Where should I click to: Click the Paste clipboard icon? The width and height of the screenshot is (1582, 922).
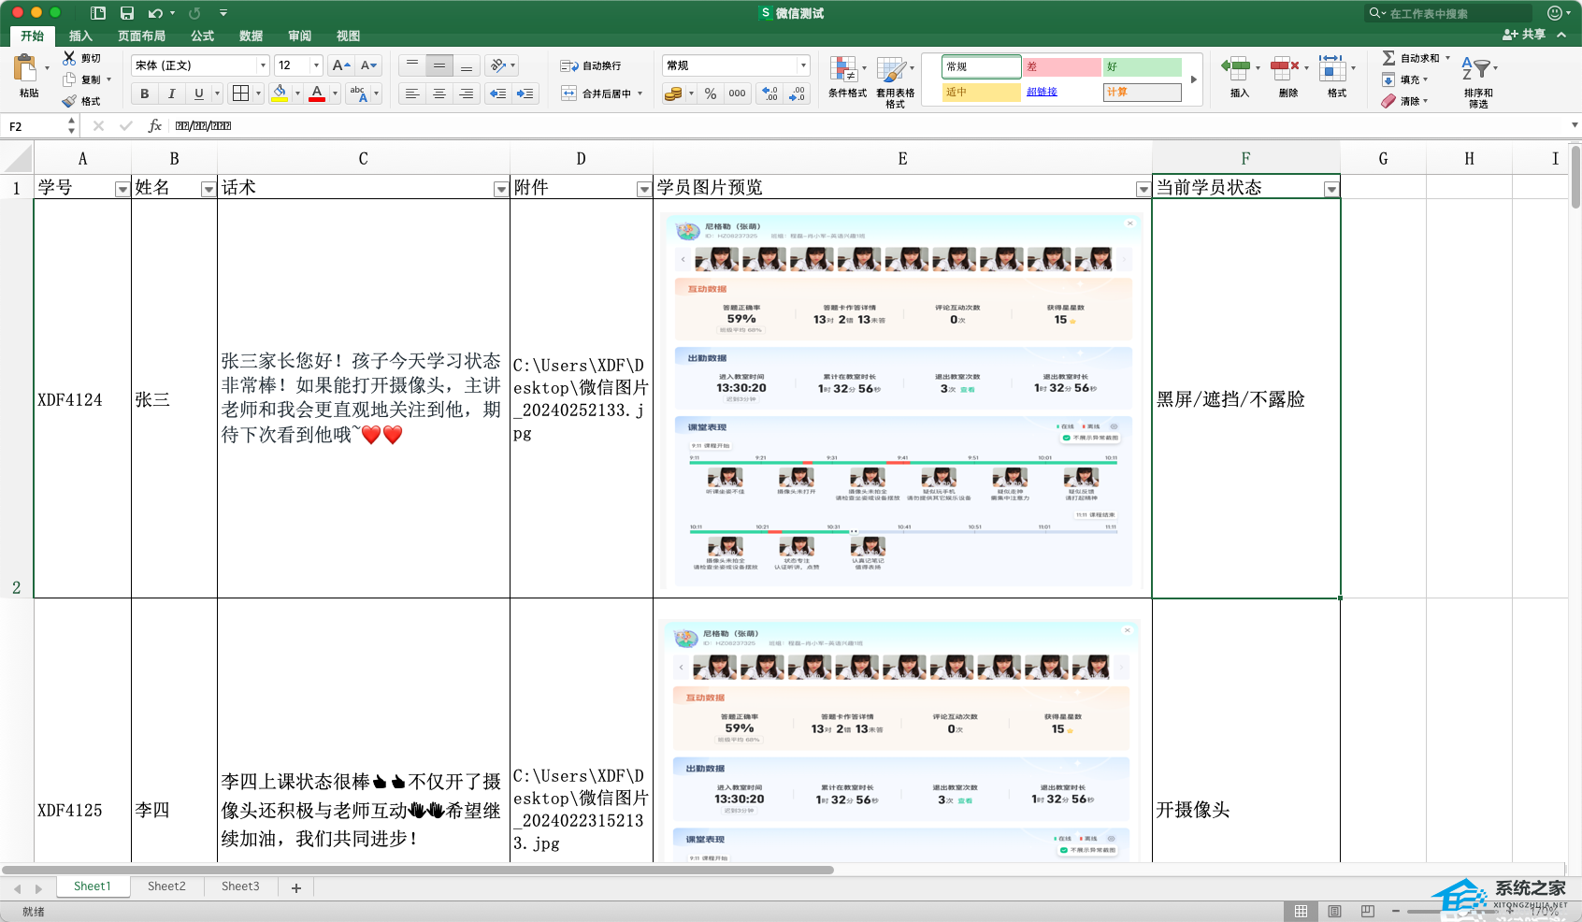26,69
